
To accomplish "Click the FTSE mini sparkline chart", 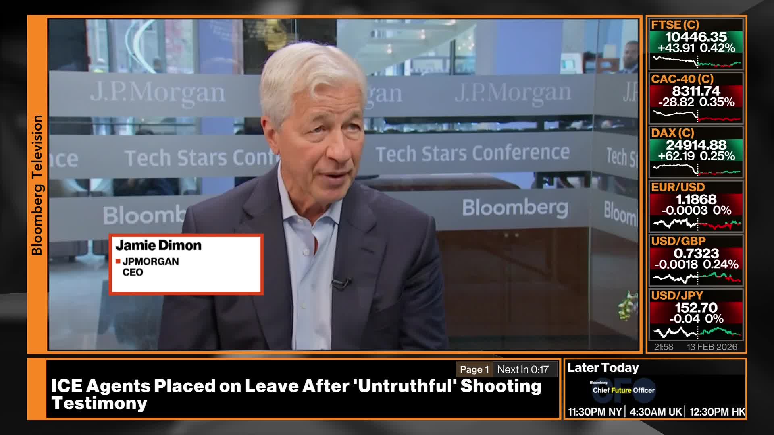I will pos(696,62).
